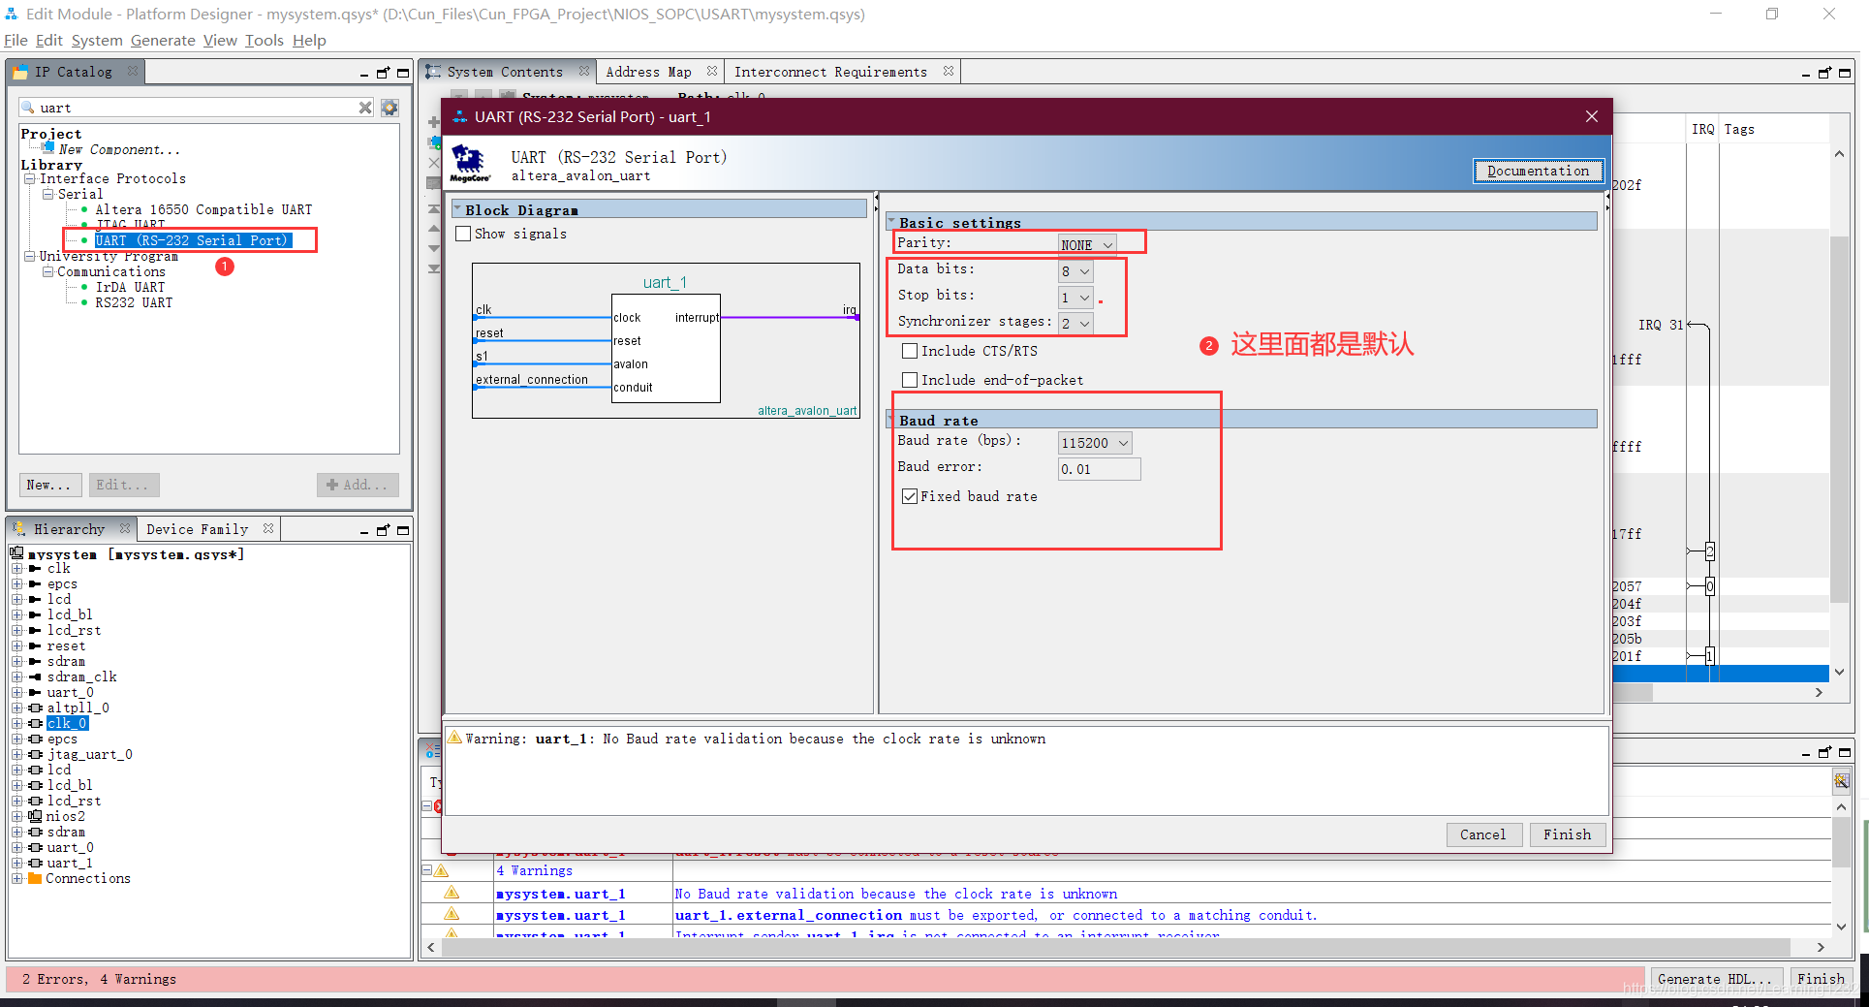
Task: Click the remove component X toolbar icon
Action: pos(433,162)
